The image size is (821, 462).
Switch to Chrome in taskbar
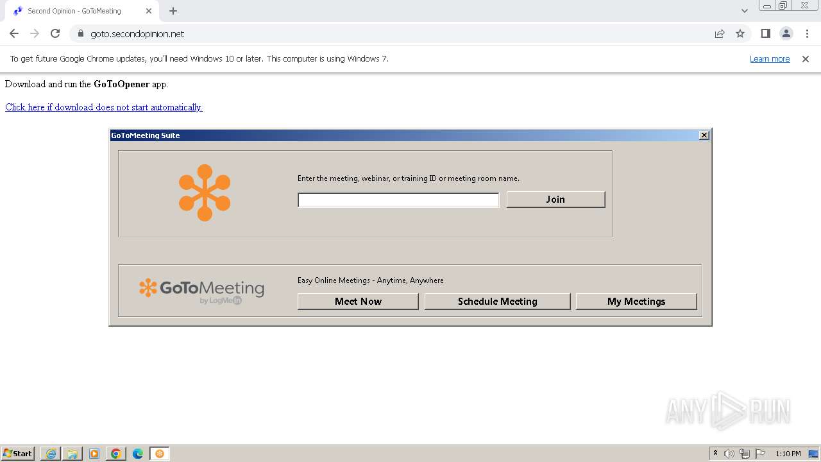click(116, 454)
